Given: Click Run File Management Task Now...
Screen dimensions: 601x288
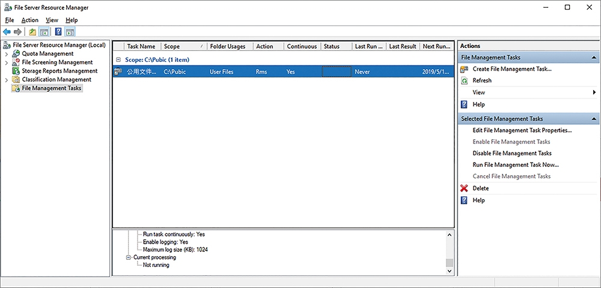Looking at the screenshot, I should tap(516, 165).
